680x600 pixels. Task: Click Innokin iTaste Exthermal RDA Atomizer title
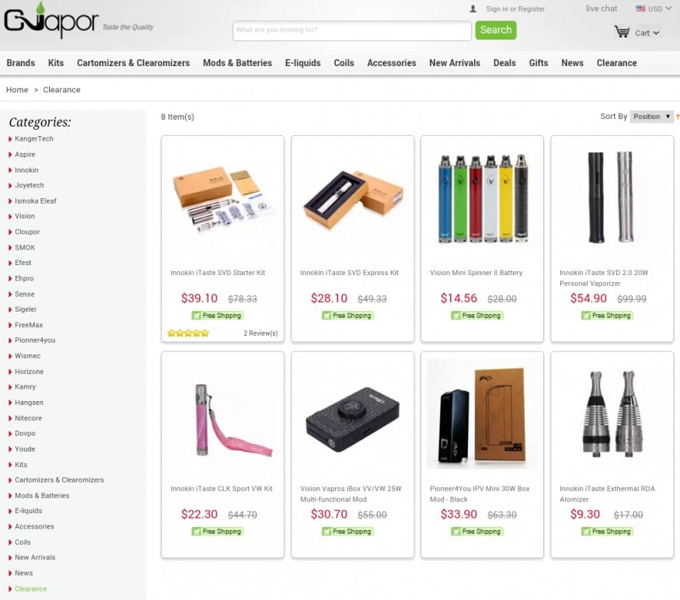coord(607,494)
